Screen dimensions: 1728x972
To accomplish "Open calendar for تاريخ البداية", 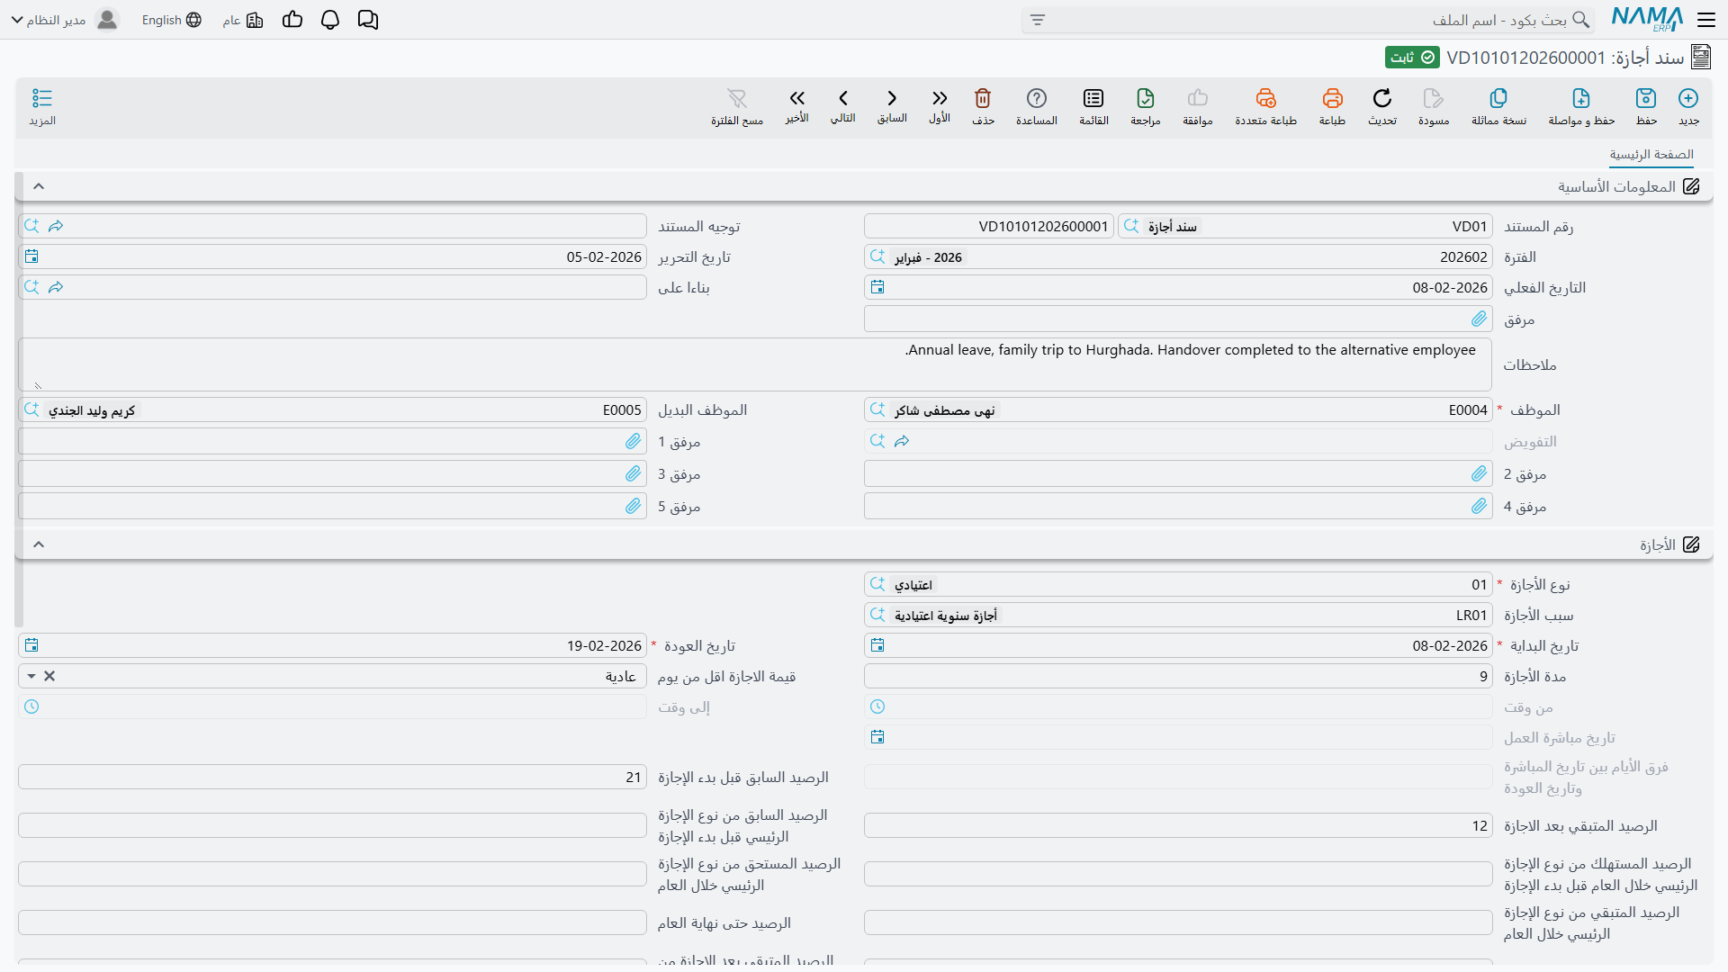I will tap(877, 645).
